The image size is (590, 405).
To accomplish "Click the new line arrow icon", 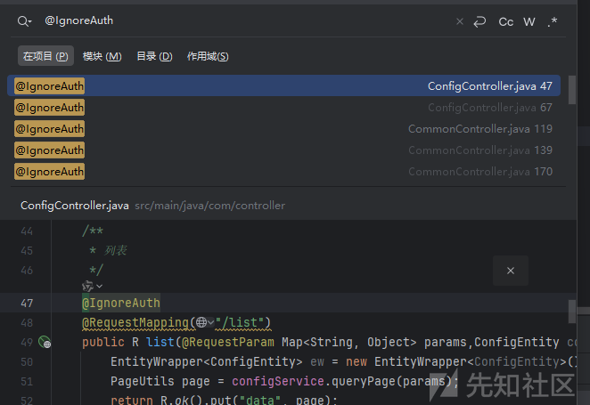I will point(479,21).
